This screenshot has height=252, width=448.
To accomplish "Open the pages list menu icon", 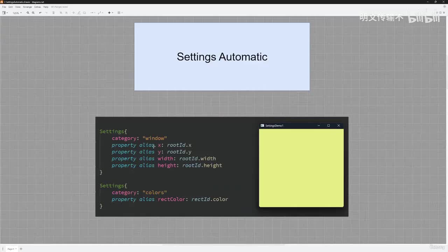I will click(x=3, y=249).
